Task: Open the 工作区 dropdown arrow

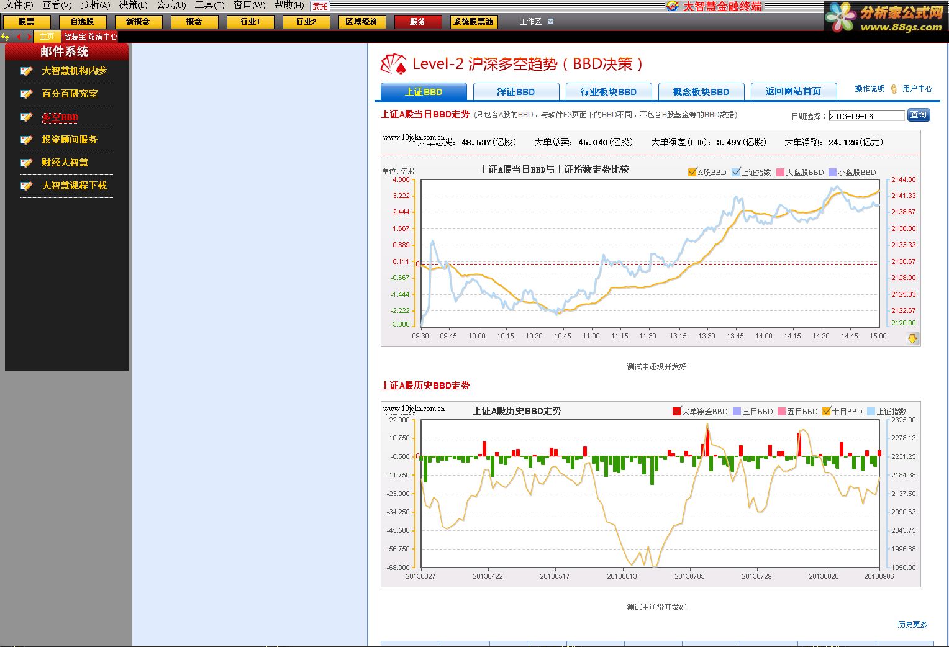Action: tap(550, 21)
